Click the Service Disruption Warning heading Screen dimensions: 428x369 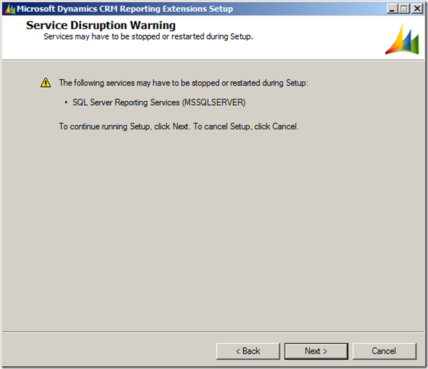[101, 25]
